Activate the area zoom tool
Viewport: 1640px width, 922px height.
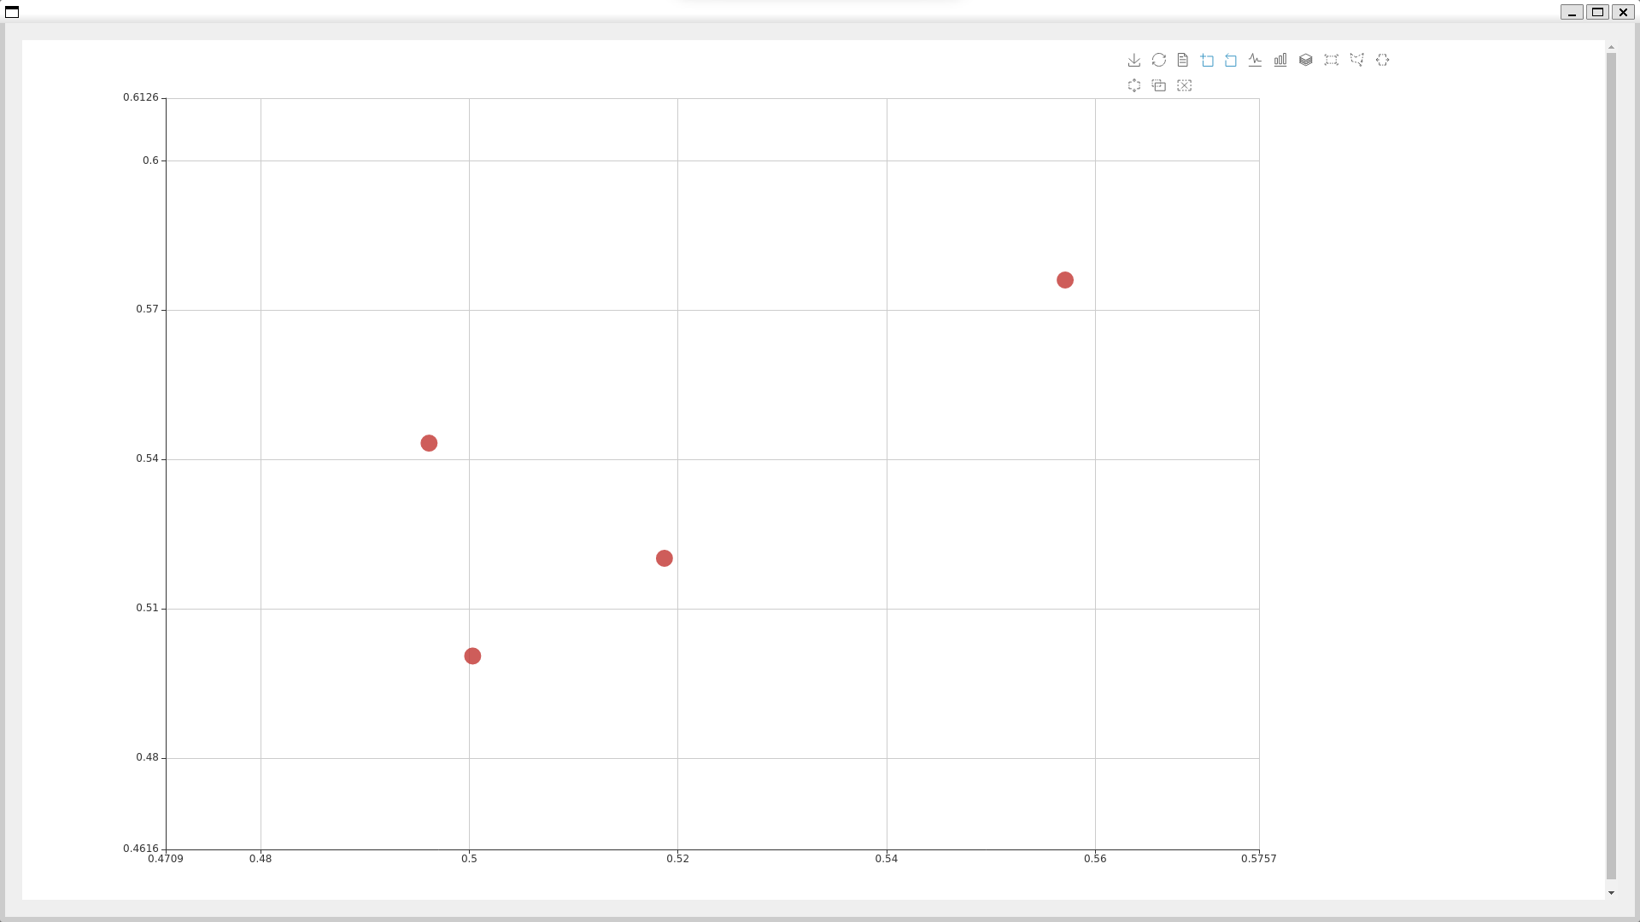[1207, 60]
